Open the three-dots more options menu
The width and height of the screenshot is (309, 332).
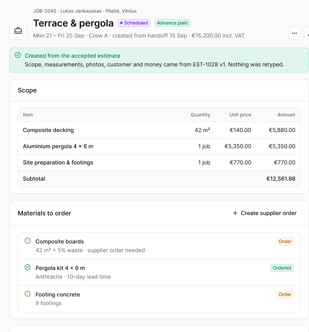coord(294,33)
